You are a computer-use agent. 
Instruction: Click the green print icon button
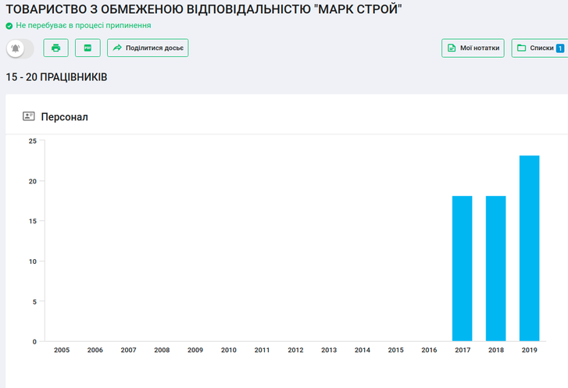coord(55,48)
